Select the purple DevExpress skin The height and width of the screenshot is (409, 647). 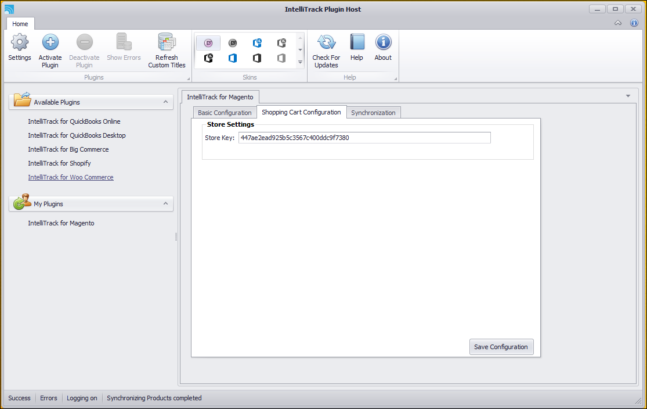pos(208,43)
